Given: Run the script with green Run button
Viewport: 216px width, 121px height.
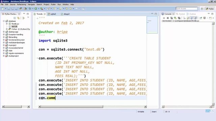Looking at the screenshot, I should tap(36, 9).
